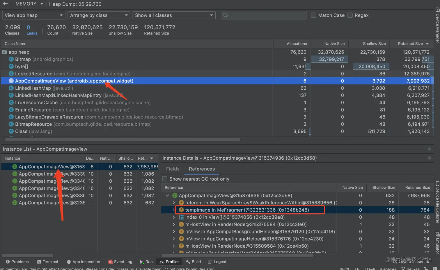Select the app heap folder row

(x=217, y=52)
